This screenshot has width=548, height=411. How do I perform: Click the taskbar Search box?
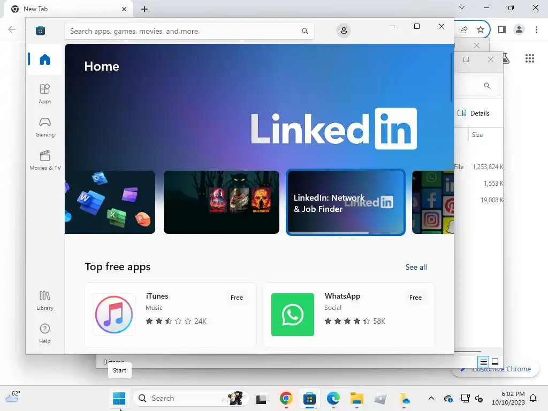coord(191,398)
